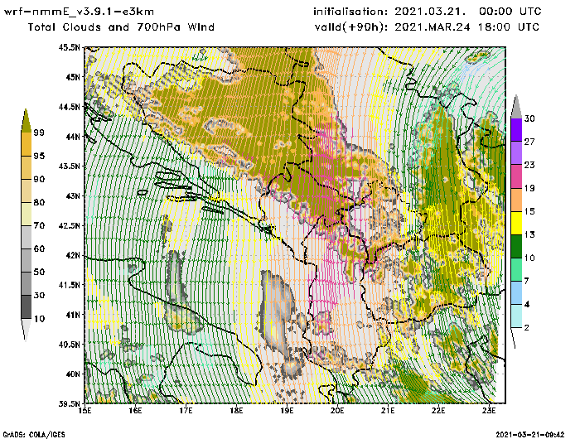Click cloud legend swatch between 30 and 50
Image resolution: width=580 pixels, height=439 pixels.
pyautogui.click(x=27, y=284)
